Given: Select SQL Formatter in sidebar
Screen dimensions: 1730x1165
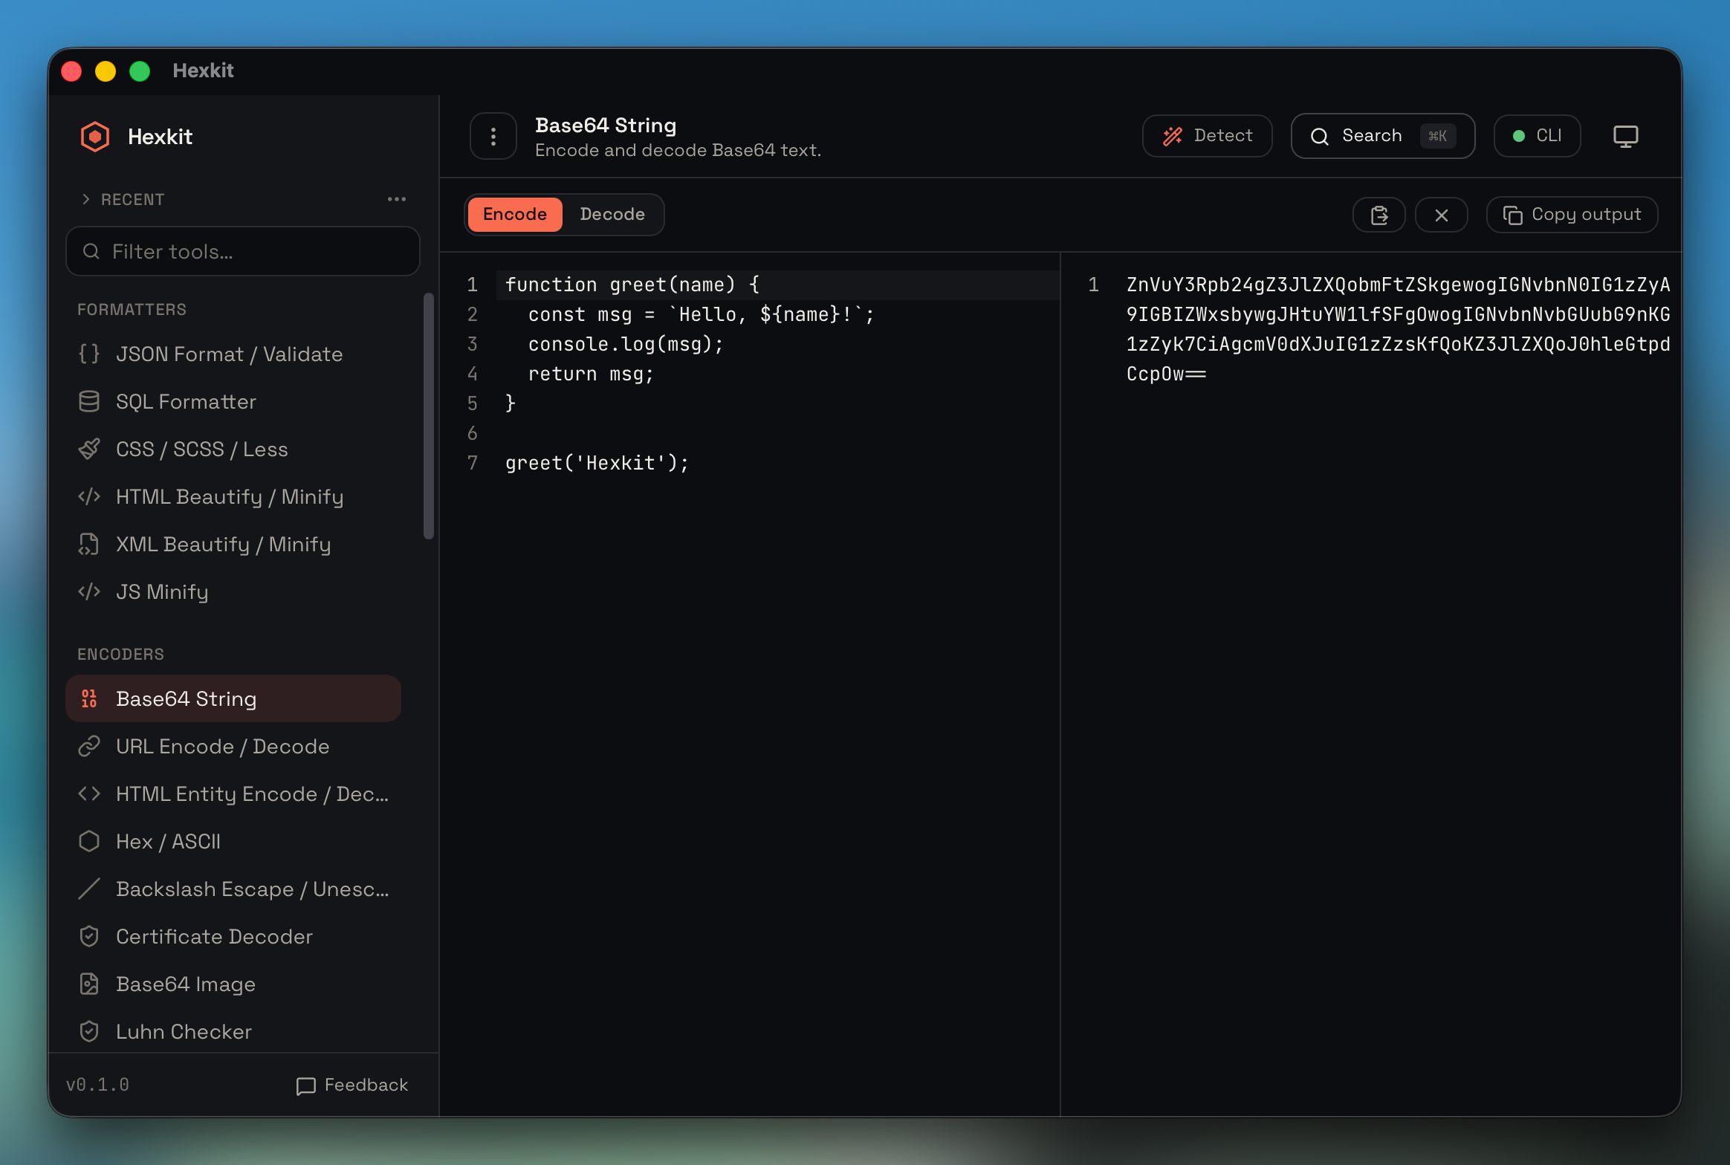Looking at the screenshot, I should point(233,402).
